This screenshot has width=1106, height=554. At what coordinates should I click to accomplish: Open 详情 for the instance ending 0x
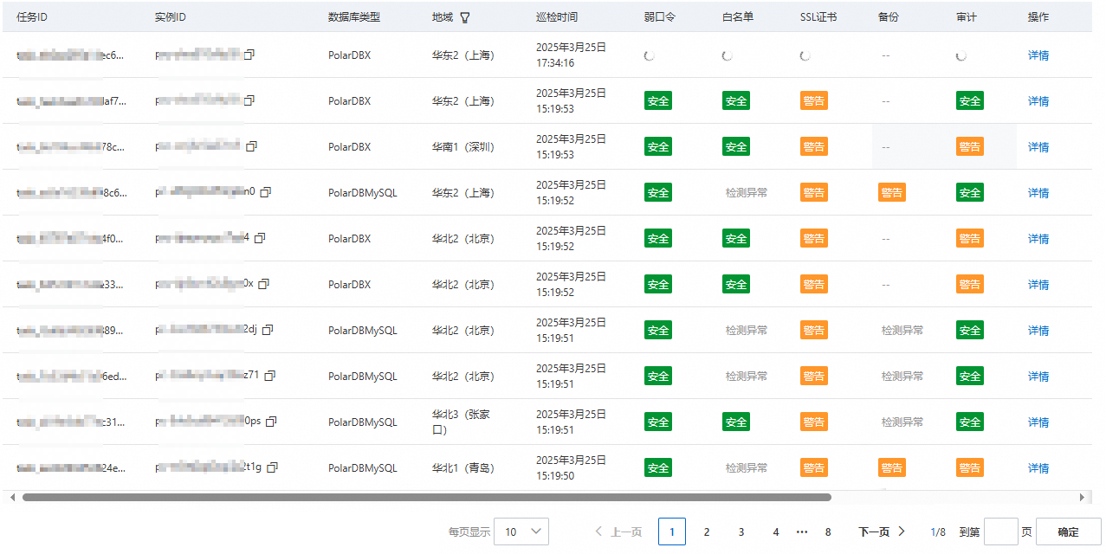coord(1038,285)
